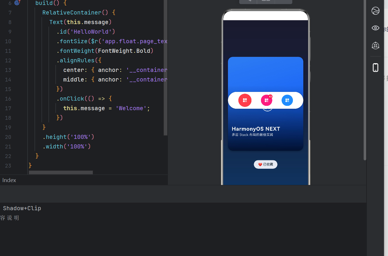This screenshot has height=256, width=388.
Task: Click the editor horizontal scrollbar thumb
Action: tap(61, 173)
